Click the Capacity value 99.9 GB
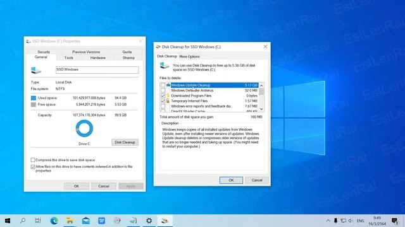This screenshot has height=227, width=405. [121, 115]
